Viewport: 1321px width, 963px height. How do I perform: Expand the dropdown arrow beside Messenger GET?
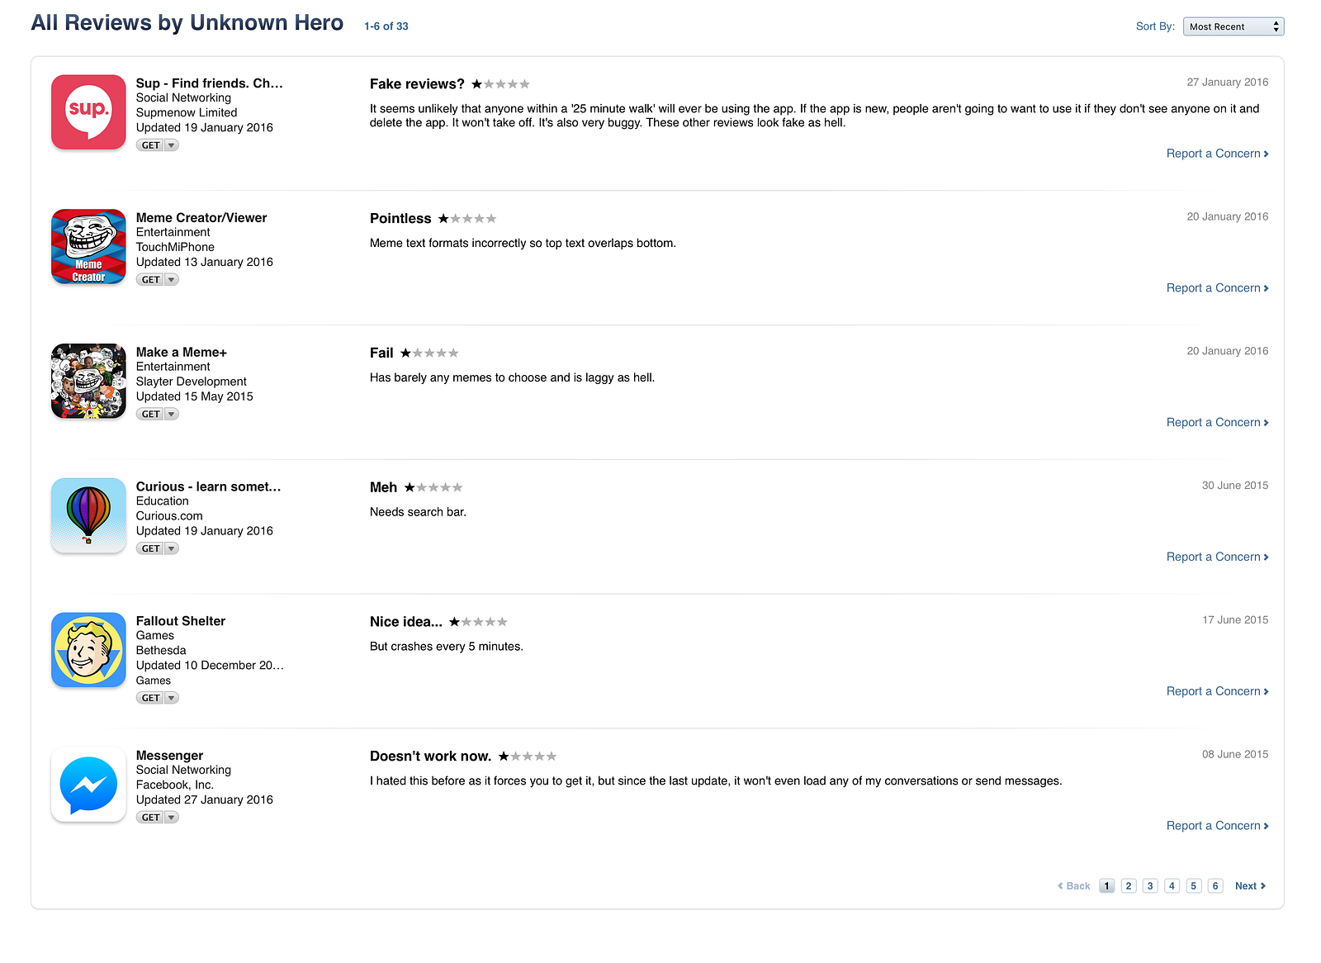[x=172, y=818]
